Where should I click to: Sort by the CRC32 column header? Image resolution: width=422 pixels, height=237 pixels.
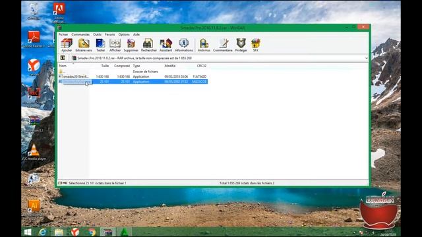(202, 66)
